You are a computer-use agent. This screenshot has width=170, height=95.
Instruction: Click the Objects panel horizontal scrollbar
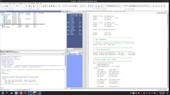pyautogui.click(x=74, y=49)
